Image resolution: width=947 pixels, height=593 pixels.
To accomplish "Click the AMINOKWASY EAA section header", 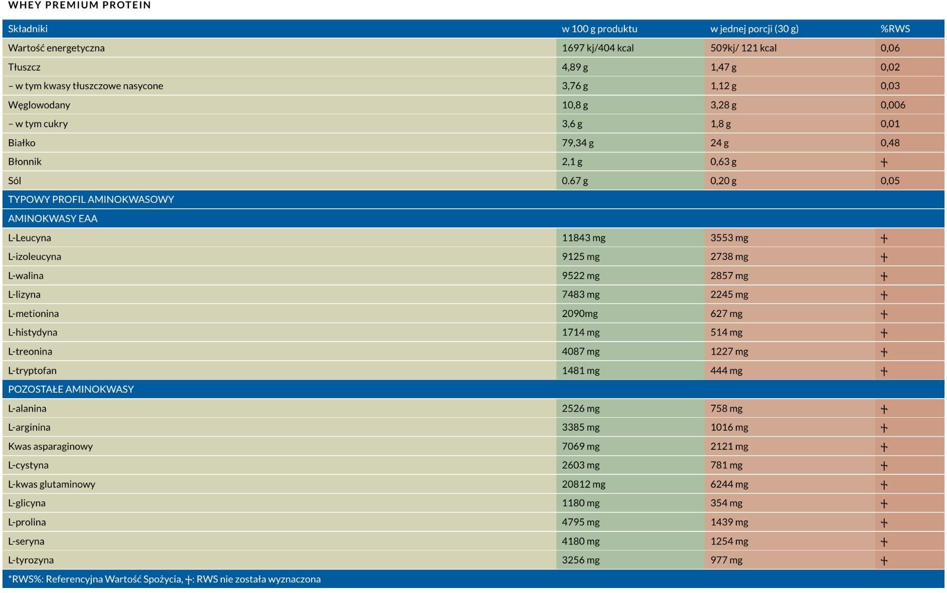I will [53, 219].
